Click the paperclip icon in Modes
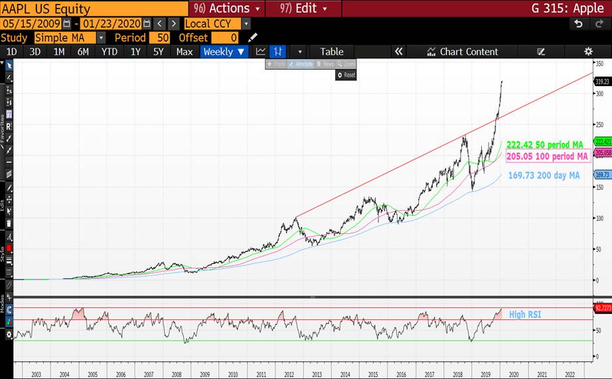 pos(9,286)
